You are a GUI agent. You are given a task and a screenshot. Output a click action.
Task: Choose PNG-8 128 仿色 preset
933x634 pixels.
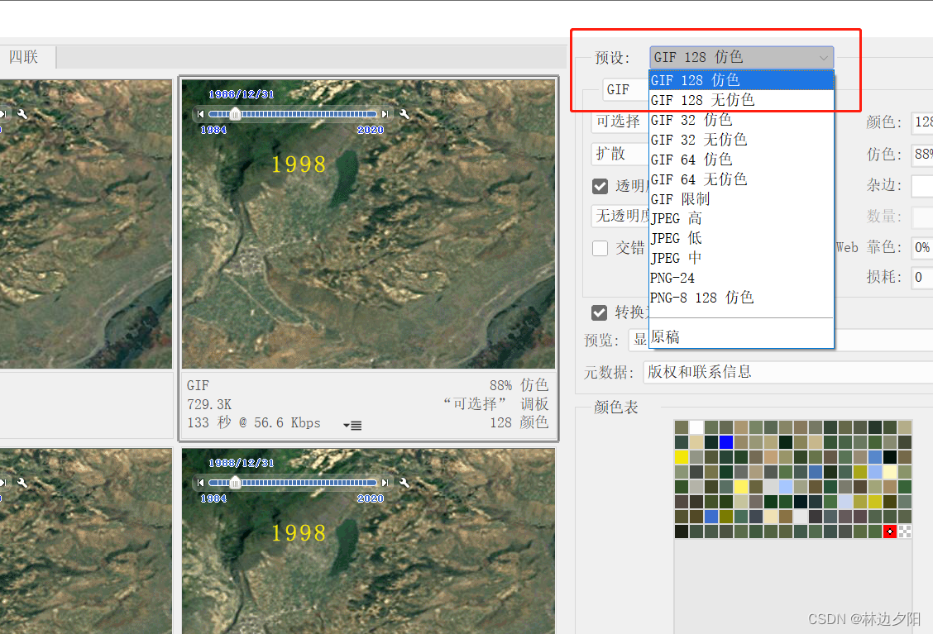click(741, 298)
